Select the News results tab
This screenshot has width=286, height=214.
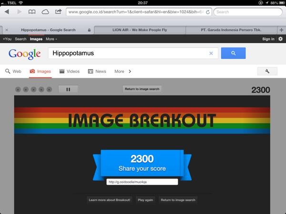(97, 71)
